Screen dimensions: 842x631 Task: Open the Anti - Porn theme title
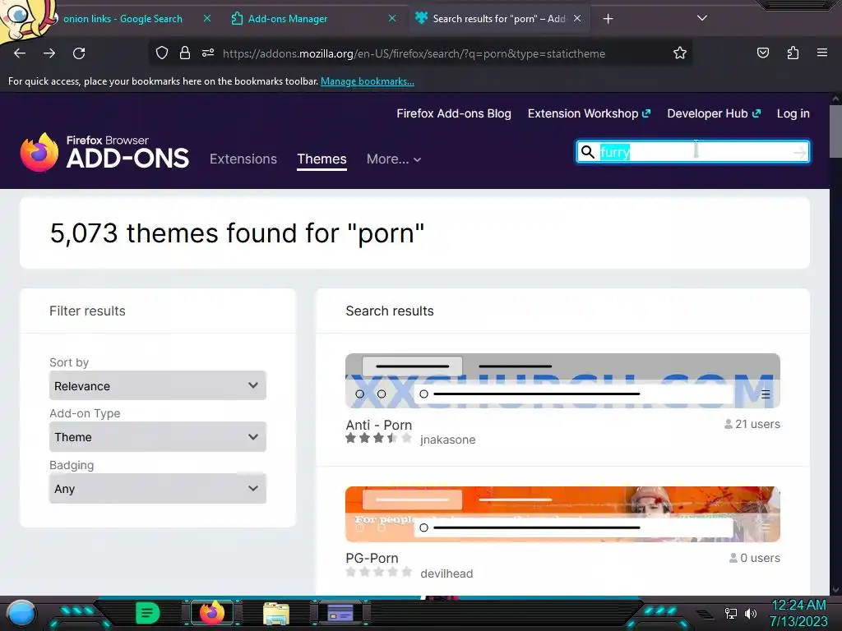(x=378, y=425)
